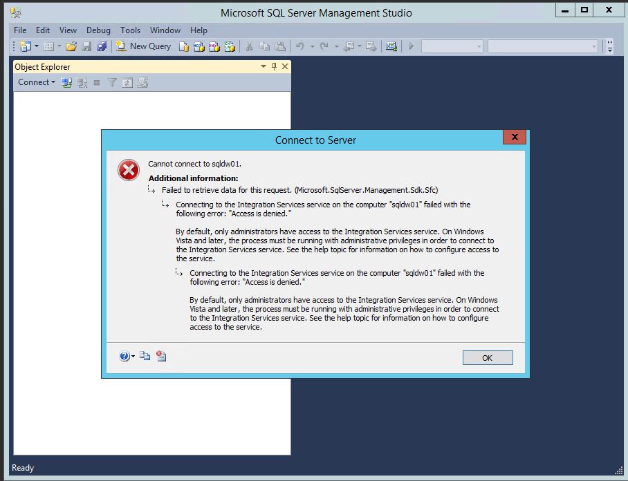Click the Stop icon in Object Explorer
Image resolution: width=628 pixels, height=481 pixels.
(x=97, y=83)
